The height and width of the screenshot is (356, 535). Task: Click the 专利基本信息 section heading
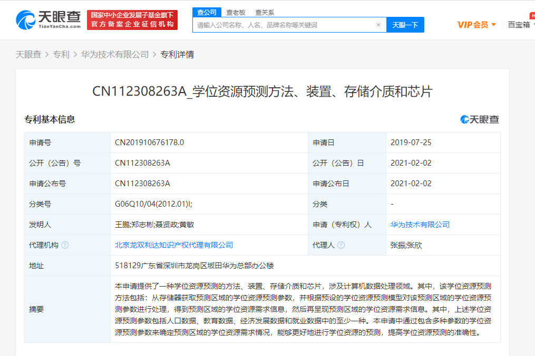click(50, 119)
